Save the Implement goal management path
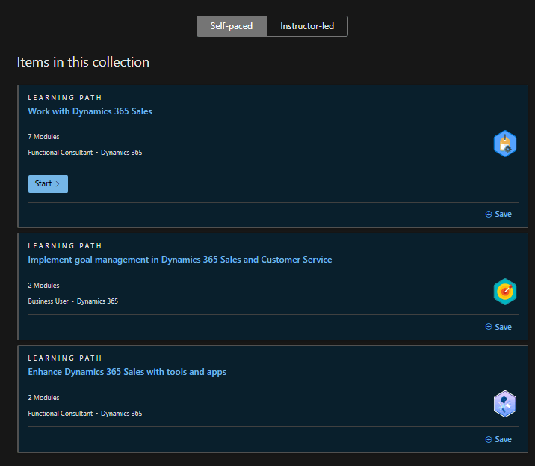535x466 pixels. 498,327
